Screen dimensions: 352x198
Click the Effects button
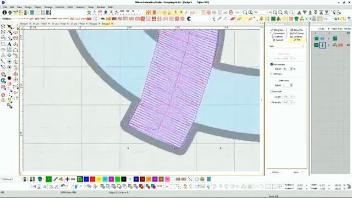point(276,172)
